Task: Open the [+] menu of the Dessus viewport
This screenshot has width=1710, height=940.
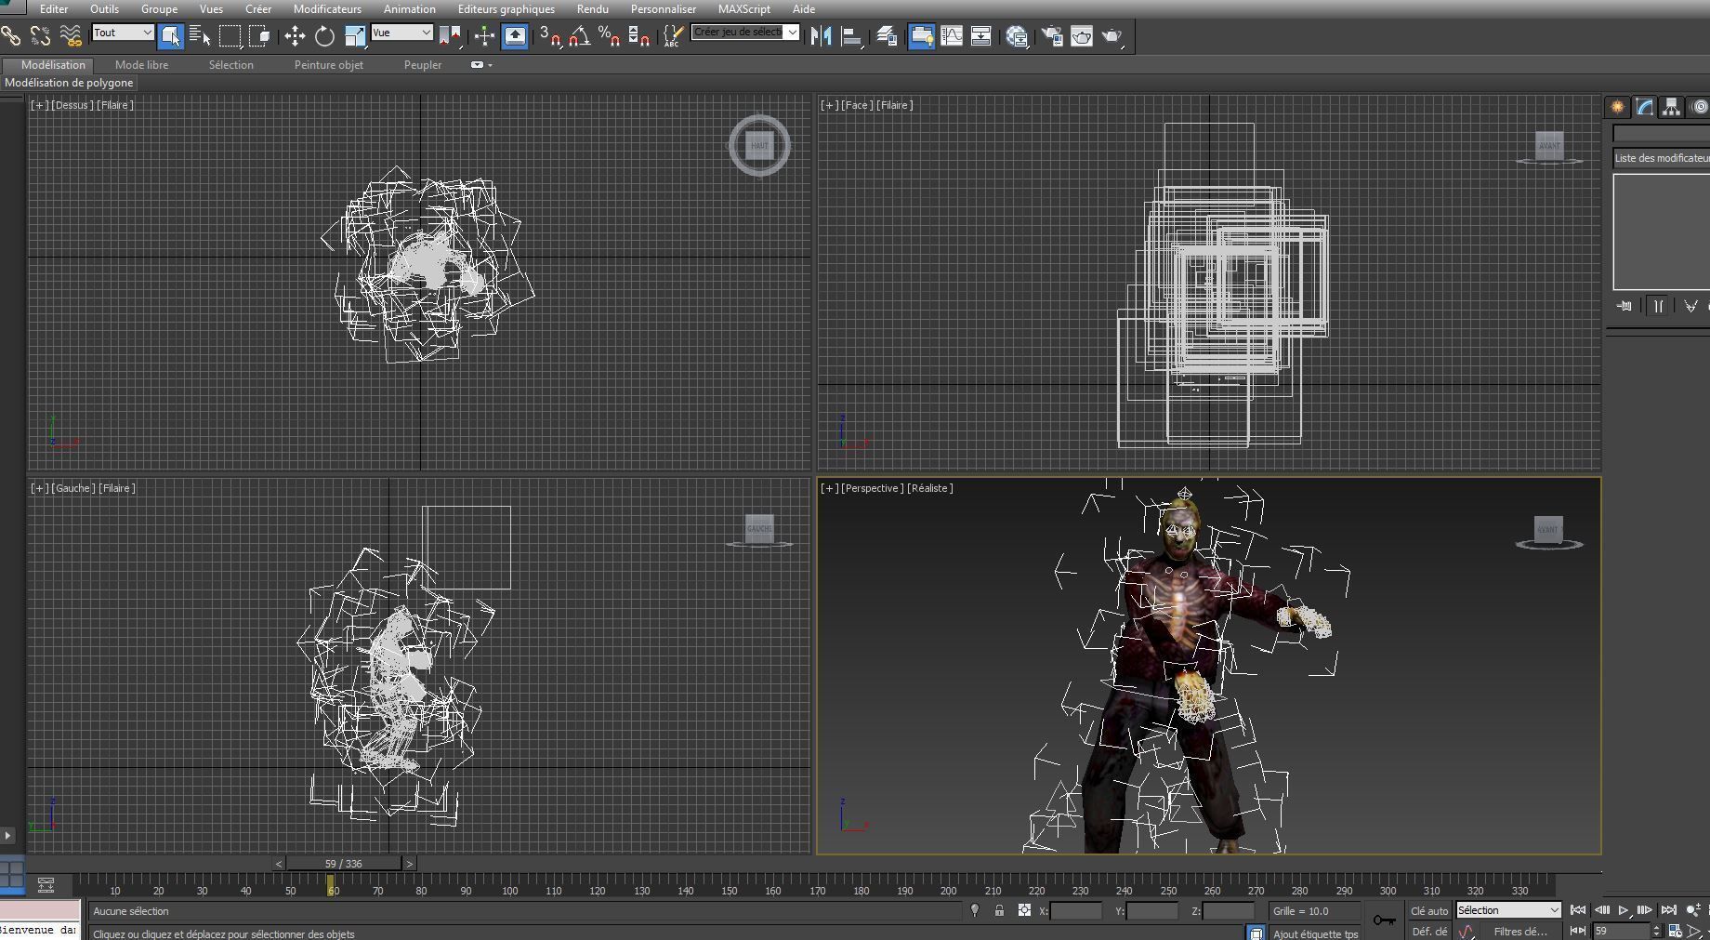Action: click(x=39, y=105)
